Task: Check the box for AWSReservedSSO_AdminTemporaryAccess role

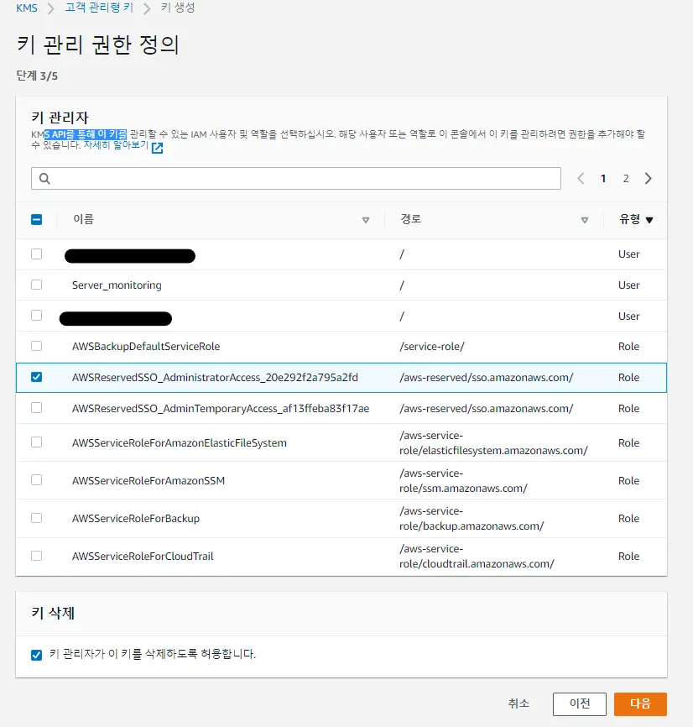Action: coord(37,407)
